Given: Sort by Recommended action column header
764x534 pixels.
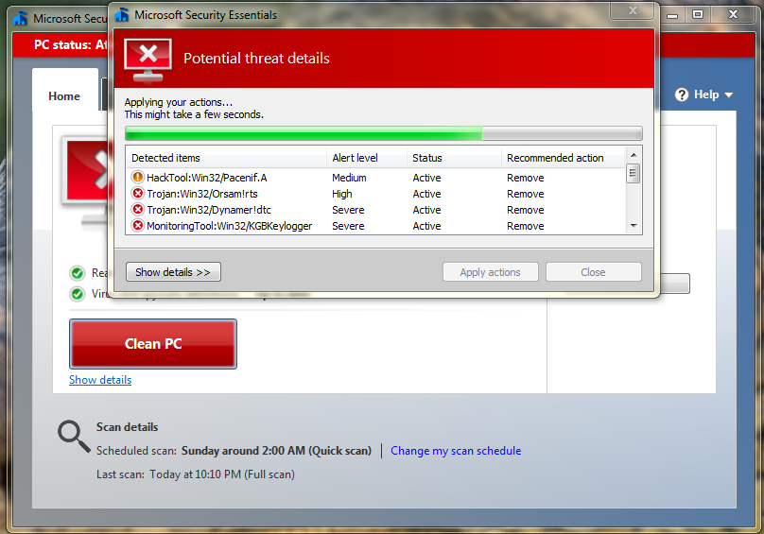Looking at the screenshot, I should [563, 158].
